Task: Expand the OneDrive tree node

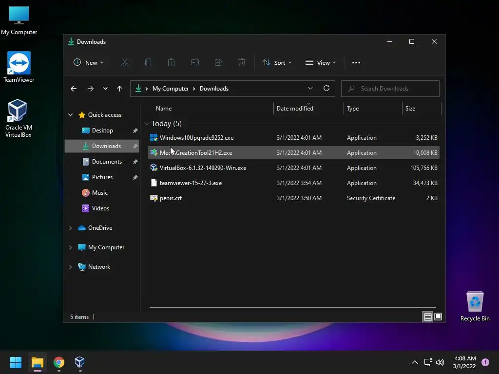Action: (x=70, y=228)
